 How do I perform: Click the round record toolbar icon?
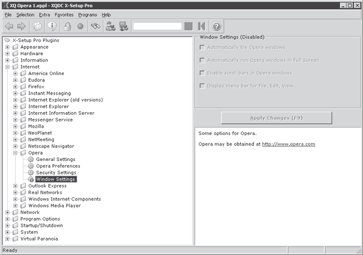80,26
